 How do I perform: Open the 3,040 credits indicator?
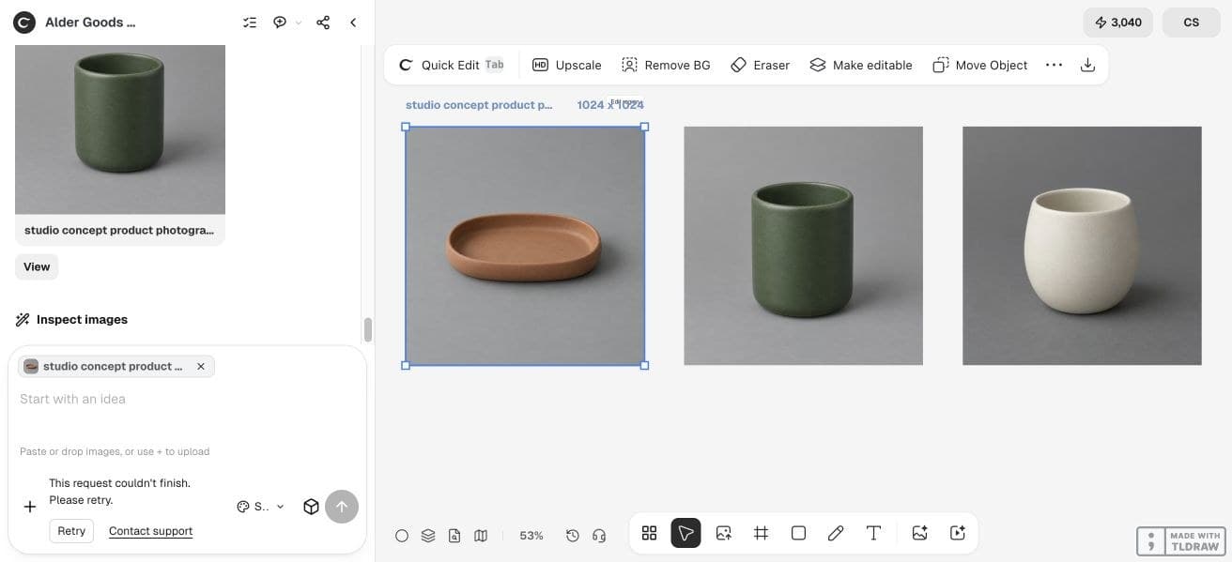1117,23
